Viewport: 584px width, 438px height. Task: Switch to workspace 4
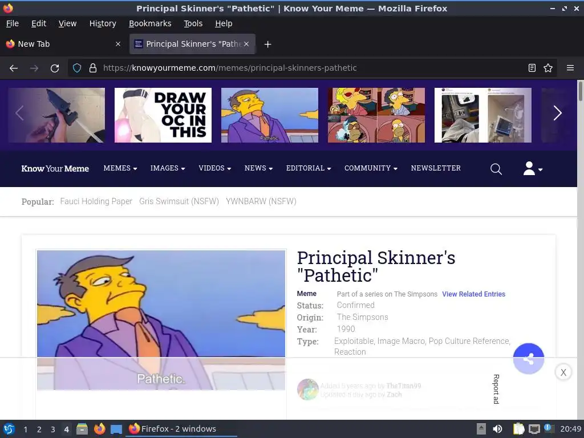pos(66,429)
